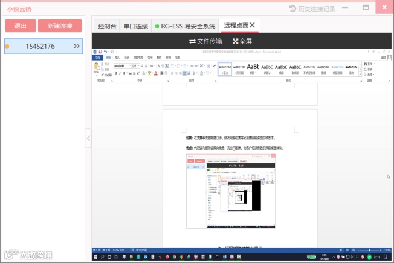Click the Firefox icon on remote taskbar

tap(167, 257)
